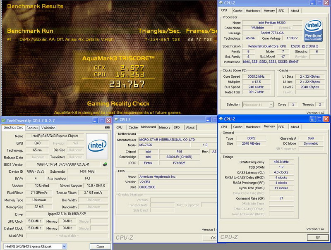Screen dimensions: 331x250
Task: Select SPD tab in Mainboard CPU-Z window
Action: [177, 128]
